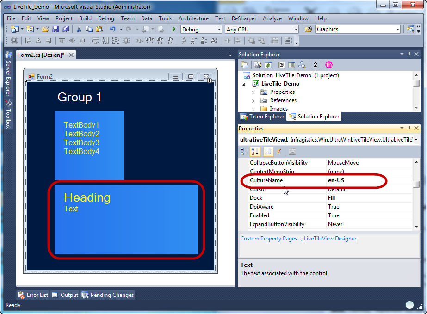Screen dimensions: 427x314
Task: Switch Properties to Categorized view icon
Action: [244, 152]
